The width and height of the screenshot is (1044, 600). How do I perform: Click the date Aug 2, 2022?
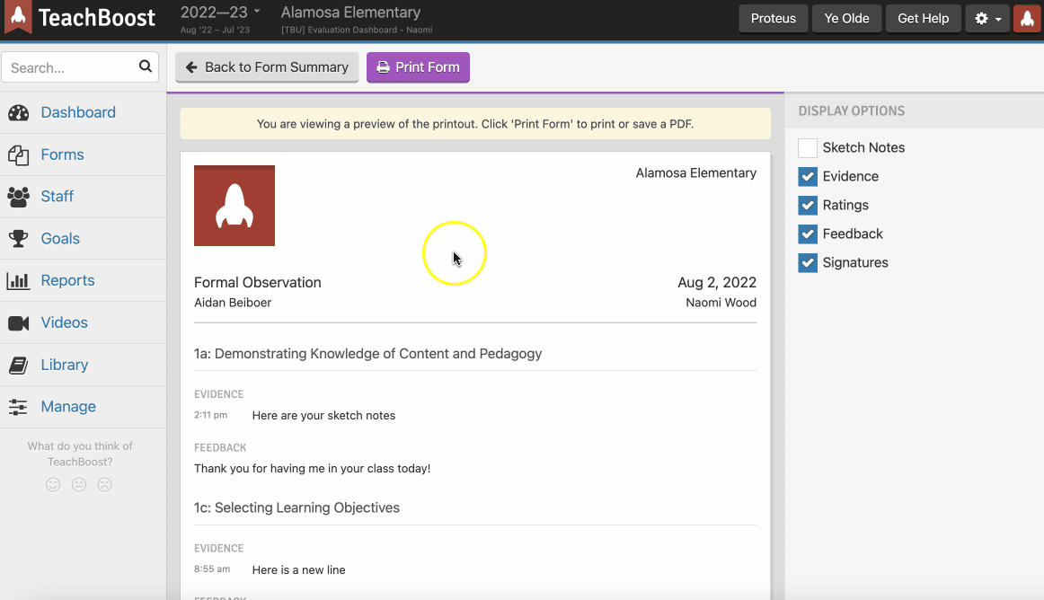[x=717, y=282]
